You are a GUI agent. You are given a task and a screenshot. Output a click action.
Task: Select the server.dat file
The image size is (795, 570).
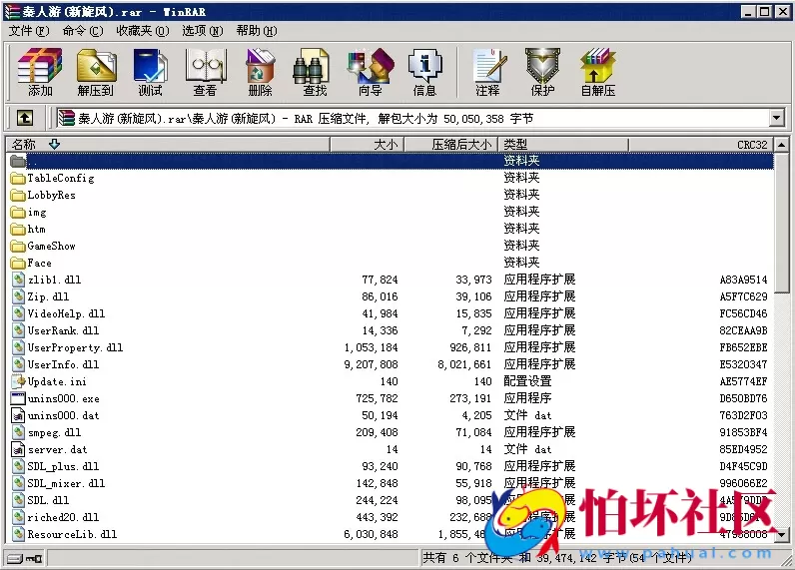[50, 449]
